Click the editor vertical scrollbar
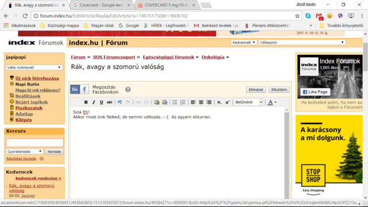The width and height of the screenshot is (368, 207). click(x=286, y=154)
